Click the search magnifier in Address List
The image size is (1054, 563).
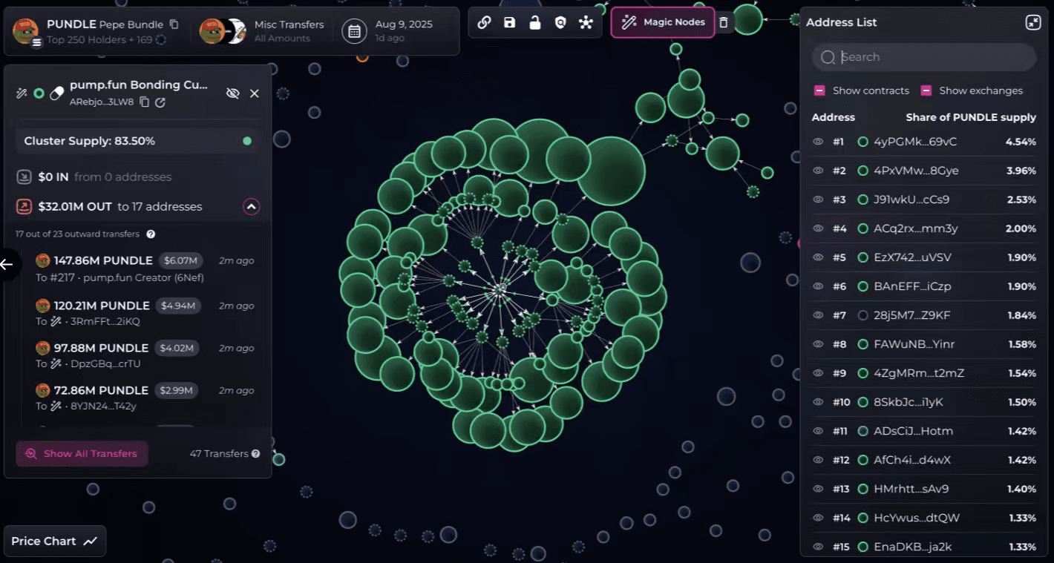tap(828, 57)
